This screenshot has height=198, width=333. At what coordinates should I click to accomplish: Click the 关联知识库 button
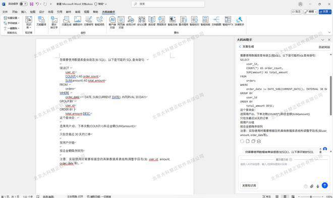pyautogui.click(x=249, y=185)
